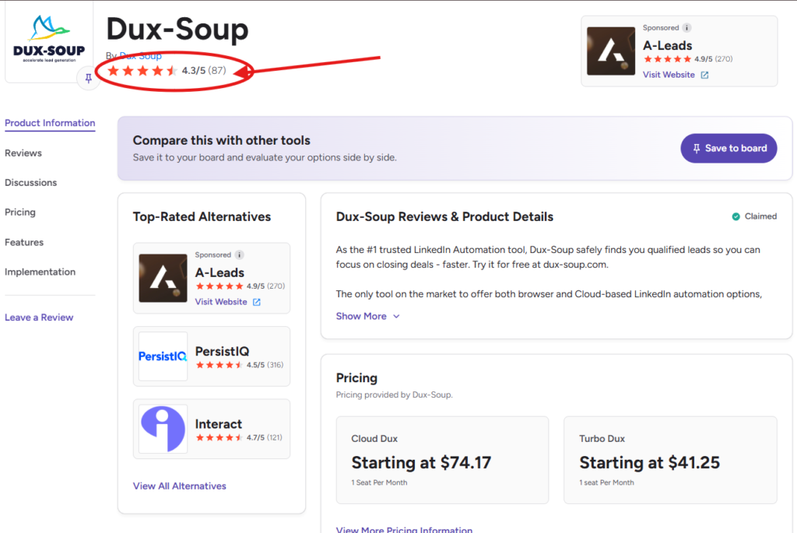
Task: Click View More Pricing Information
Action: click(404, 529)
